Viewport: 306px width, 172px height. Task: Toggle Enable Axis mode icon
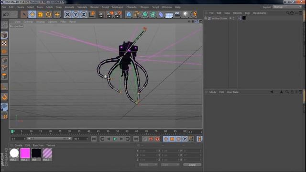(4, 86)
